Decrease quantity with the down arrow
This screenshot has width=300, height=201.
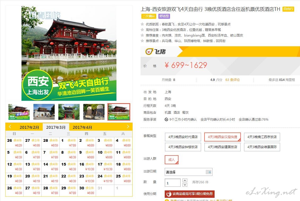coord(185,185)
